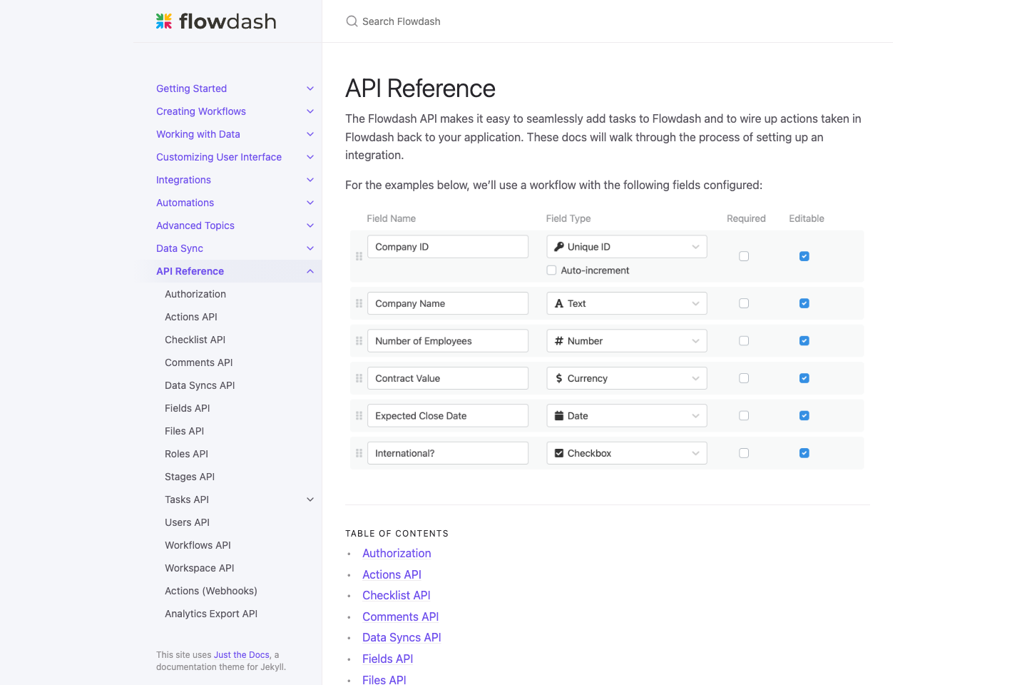This screenshot has height=685, width=1027.
Task: Click inside the Search Flowdash field
Action: pyautogui.click(x=402, y=21)
